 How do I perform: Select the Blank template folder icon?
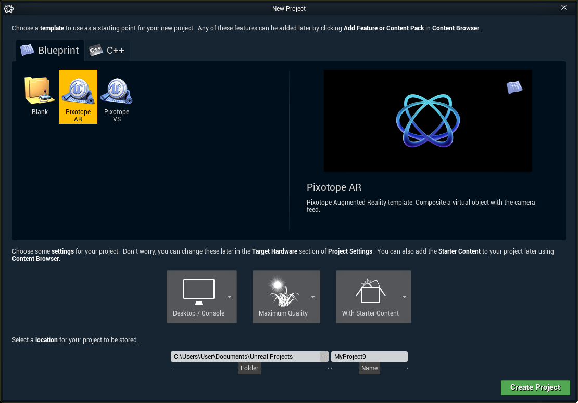[40, 91]
